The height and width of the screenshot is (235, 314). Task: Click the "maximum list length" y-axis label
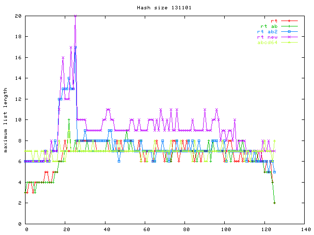(5, 120)
